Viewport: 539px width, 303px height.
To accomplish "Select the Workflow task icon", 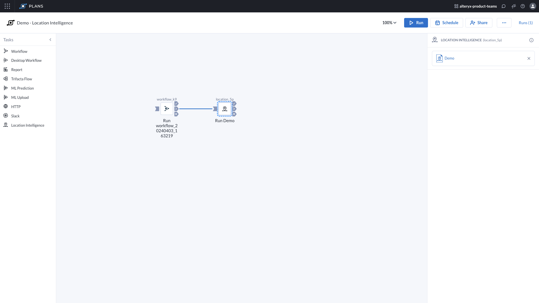I will point(6,51).
